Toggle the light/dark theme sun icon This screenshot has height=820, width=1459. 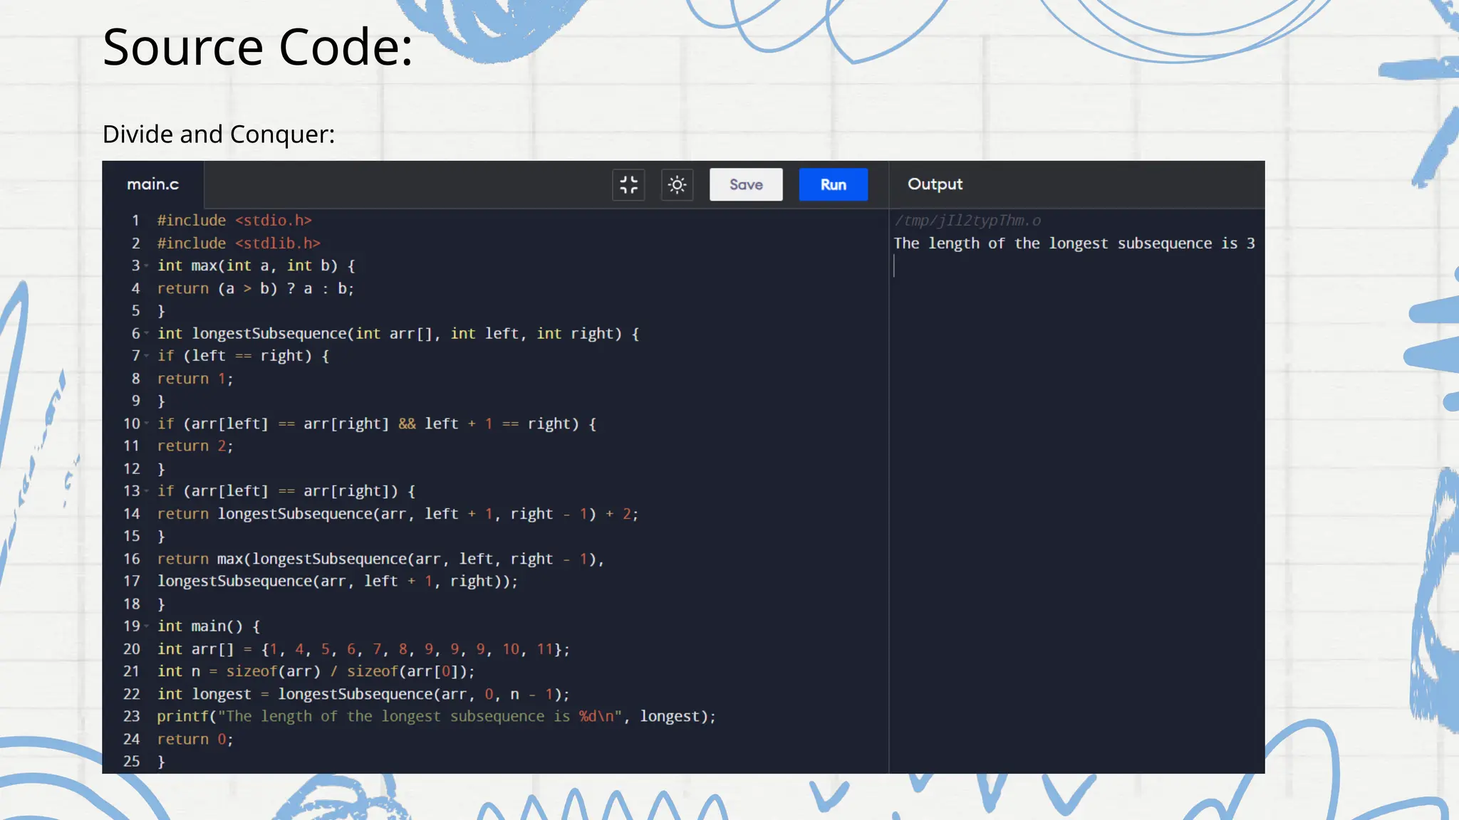(677, 185)
